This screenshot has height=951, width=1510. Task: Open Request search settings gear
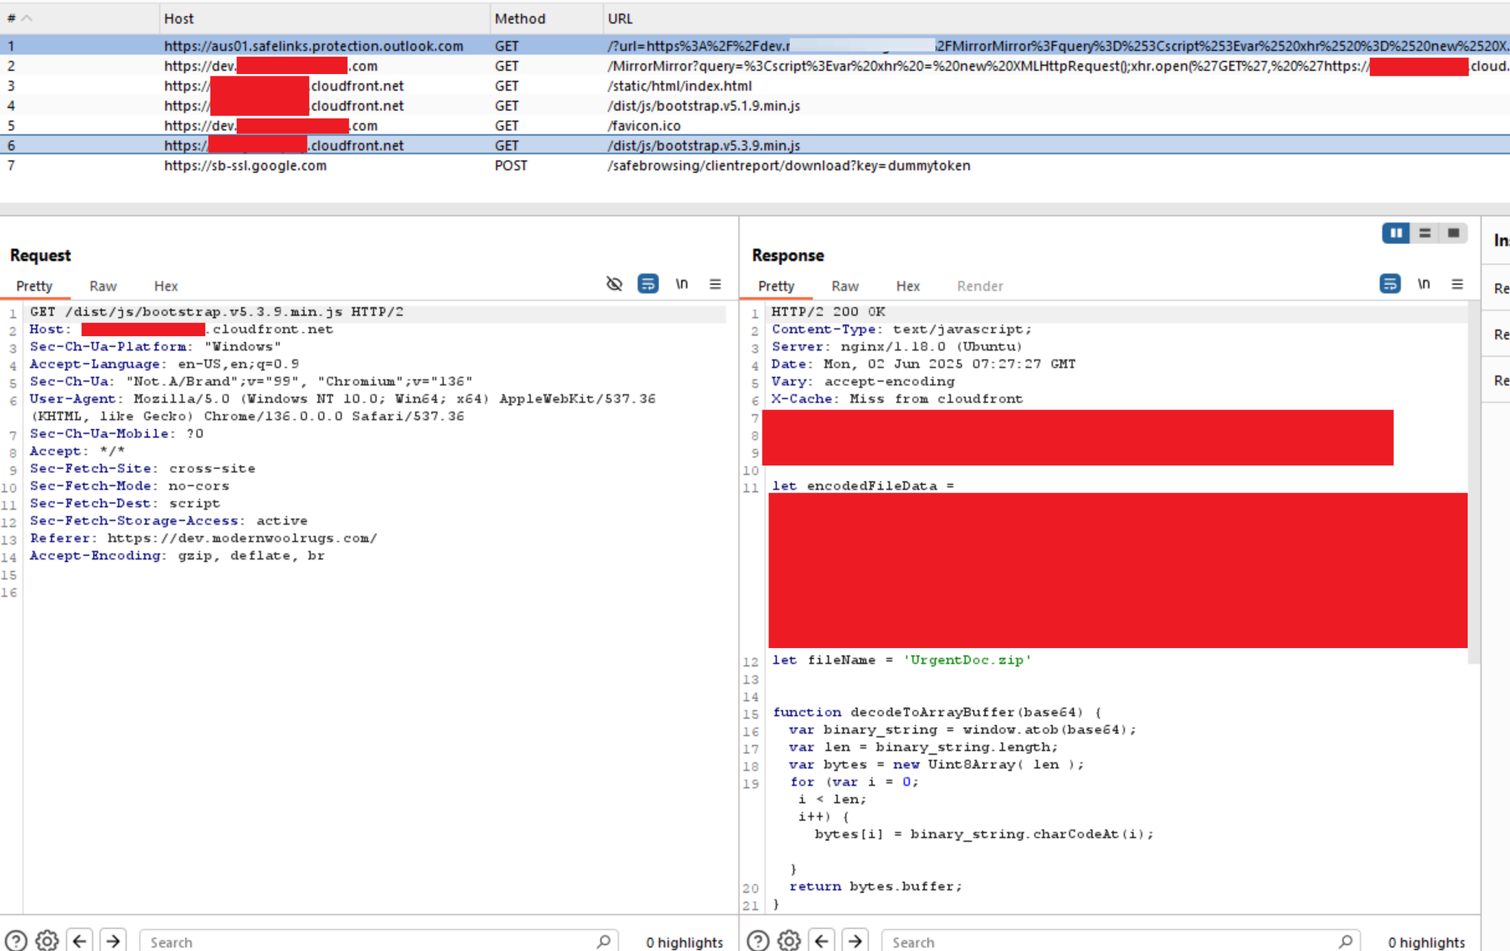click(x=47, y=940)
